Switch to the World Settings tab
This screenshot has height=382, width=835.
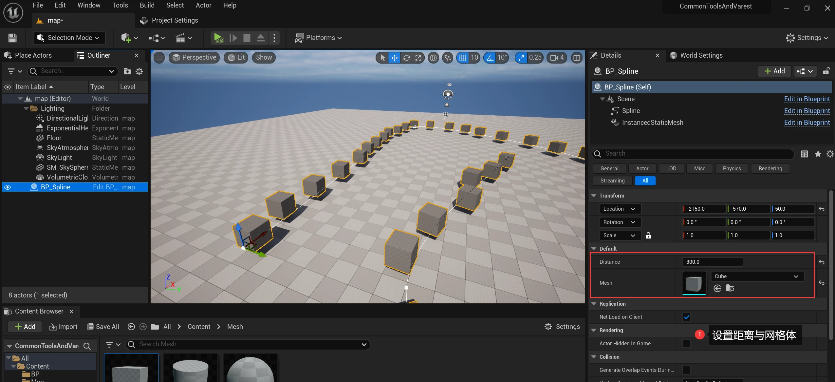click(x=701, y=55)
